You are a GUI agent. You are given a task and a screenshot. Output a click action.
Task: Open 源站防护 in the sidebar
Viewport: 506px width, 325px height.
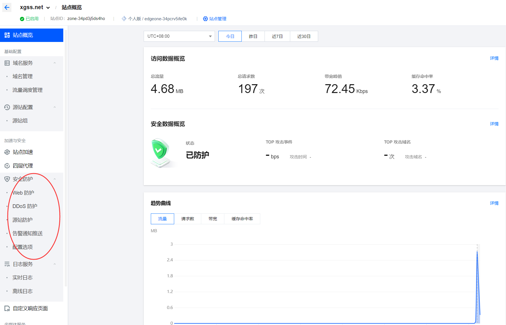tap(23, 220)
